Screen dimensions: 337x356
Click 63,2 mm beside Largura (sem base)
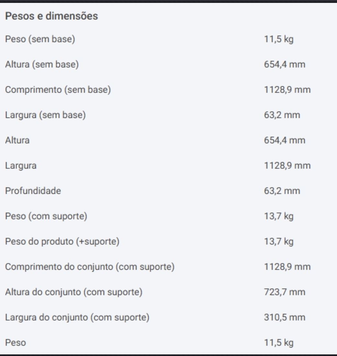[x=282, y=115]
